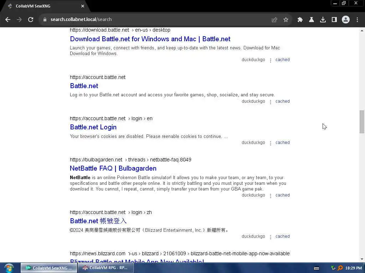Open the on-screen keyboard tray icon
This screenshot has height=273, width=365.
(317, 268)
